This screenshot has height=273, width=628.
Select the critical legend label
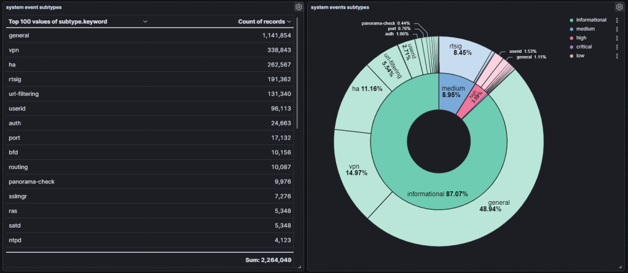tap(584, 47)
